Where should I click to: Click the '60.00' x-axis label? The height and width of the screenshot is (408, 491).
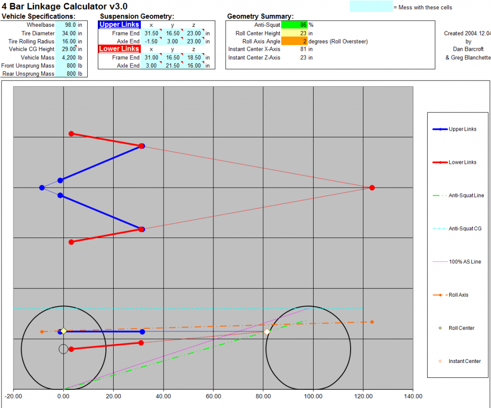pyautogui.click(x=213, y=397)
